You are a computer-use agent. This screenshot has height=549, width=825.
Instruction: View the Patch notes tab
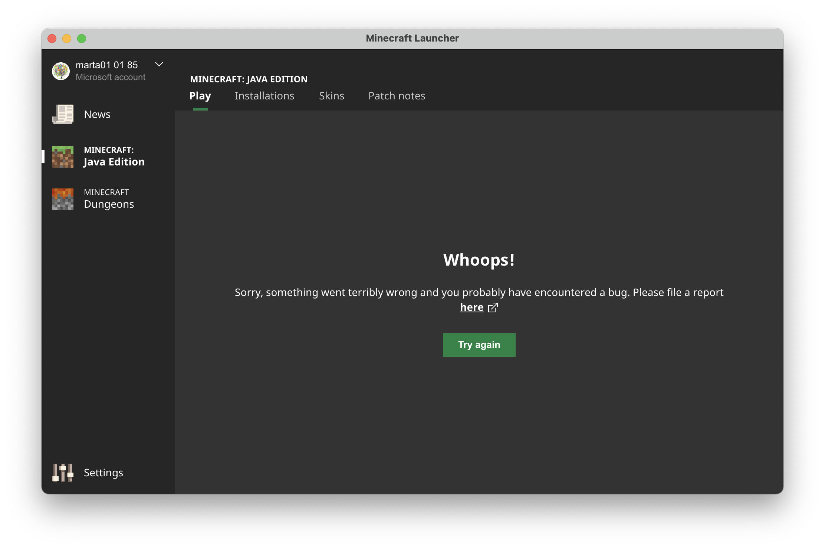pyautogui.click(x=397, y=96)
